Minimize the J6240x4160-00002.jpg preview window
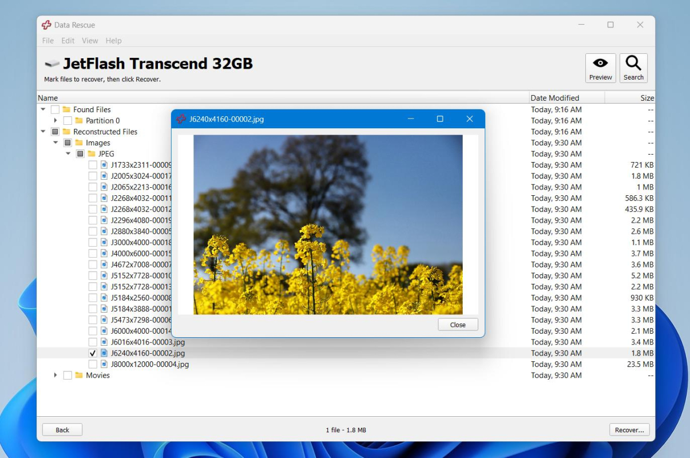Viewport: 690px width, 458px height. (x=411, y=119)
